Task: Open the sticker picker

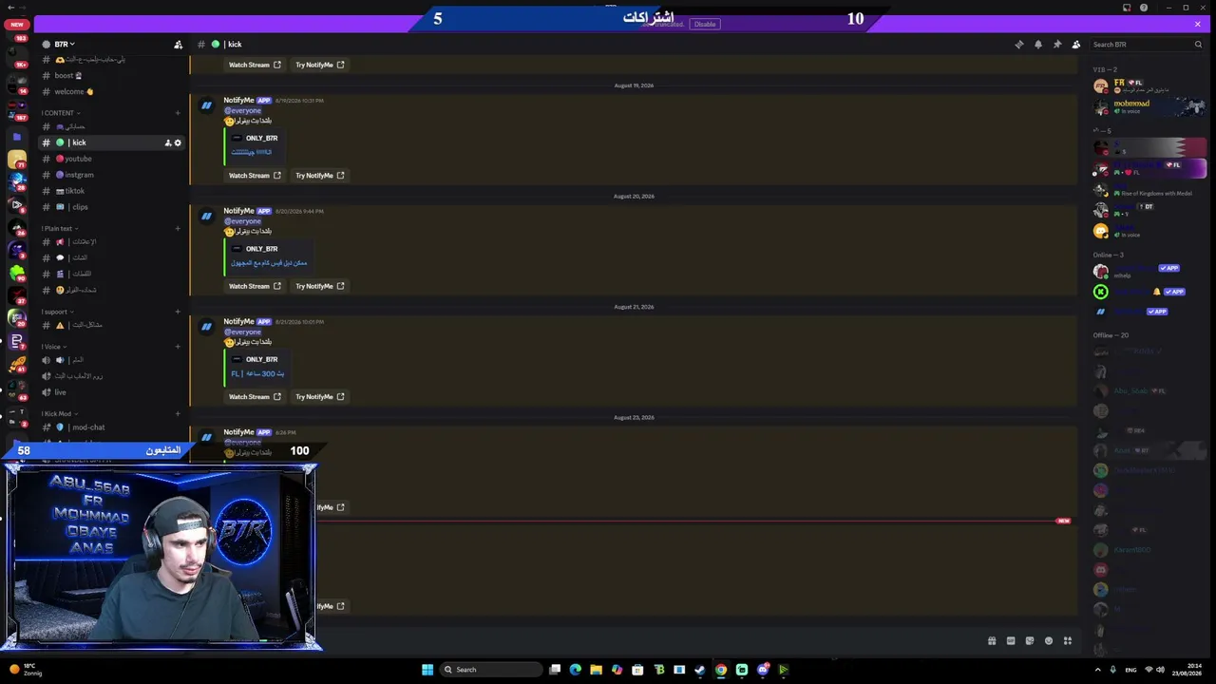Action: coord(1030,641)
